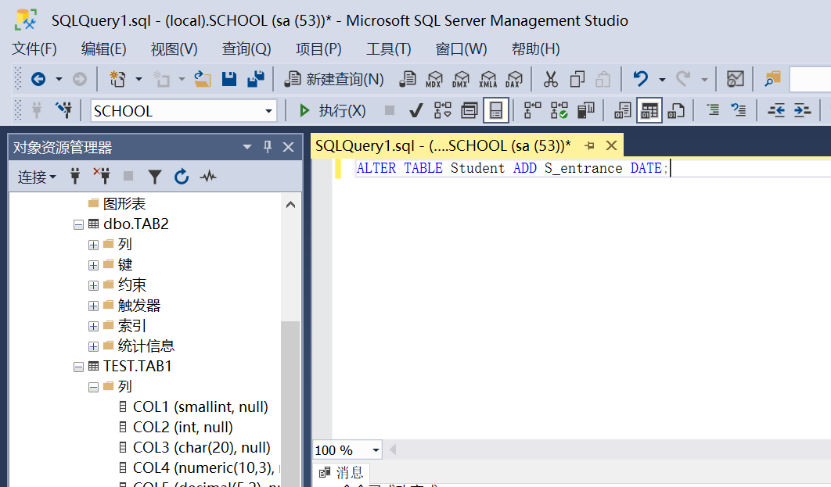Close the 对象资源管理器 panel
Viewport: 831px width, 487px height.
[x=288, y=147]
